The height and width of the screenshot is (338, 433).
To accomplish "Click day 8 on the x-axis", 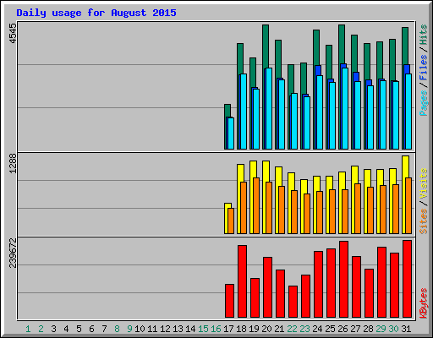I will tap(117, 329).
